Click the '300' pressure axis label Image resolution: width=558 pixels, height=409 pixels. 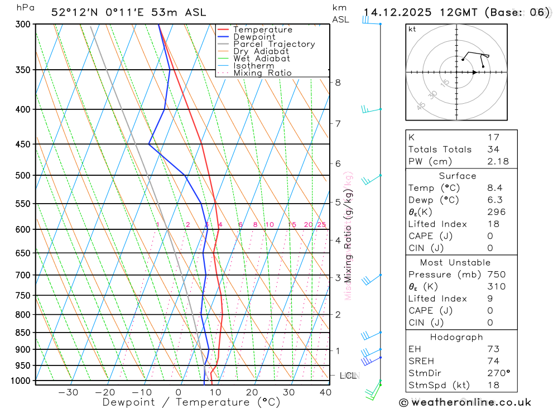pyautogui.click(x=23, y=24)
